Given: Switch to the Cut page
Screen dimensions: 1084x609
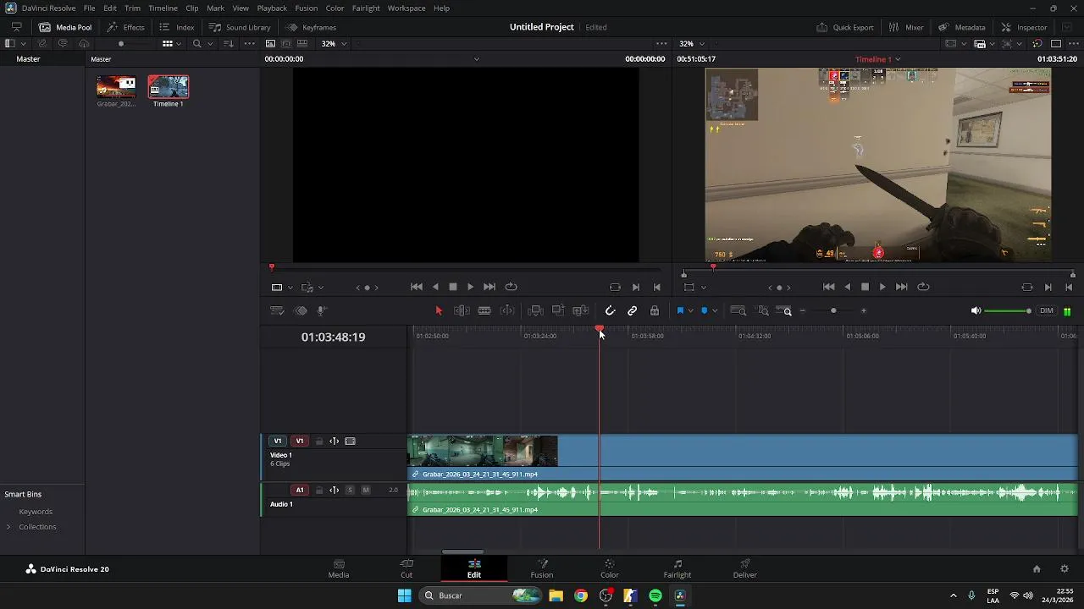Looking at the screenshot, I should pyautogui.click(x=406, y=568).
